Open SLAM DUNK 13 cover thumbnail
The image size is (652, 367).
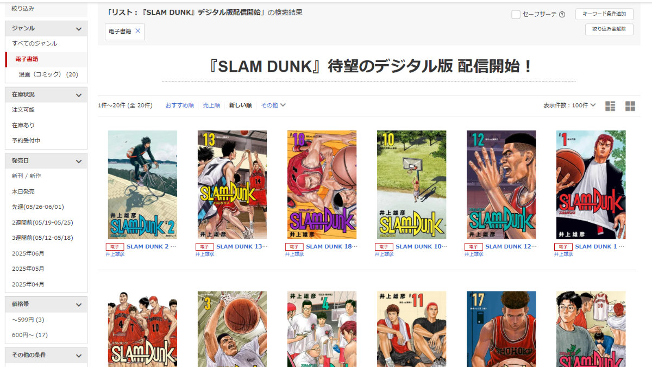tap(232, 185)
